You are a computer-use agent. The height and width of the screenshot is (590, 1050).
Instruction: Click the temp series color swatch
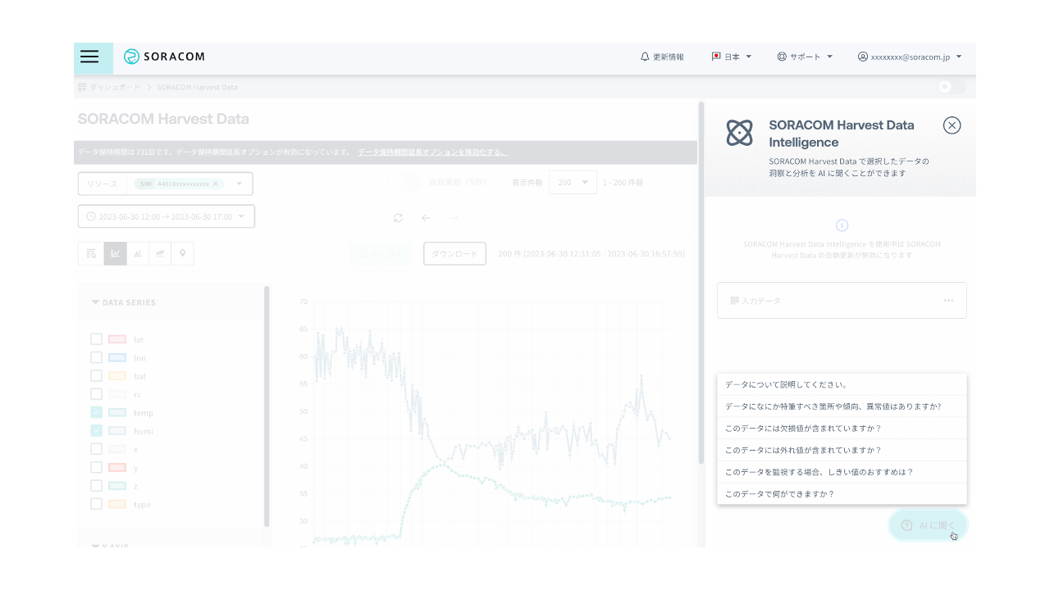pyautogui.click(x=117, y=412)
